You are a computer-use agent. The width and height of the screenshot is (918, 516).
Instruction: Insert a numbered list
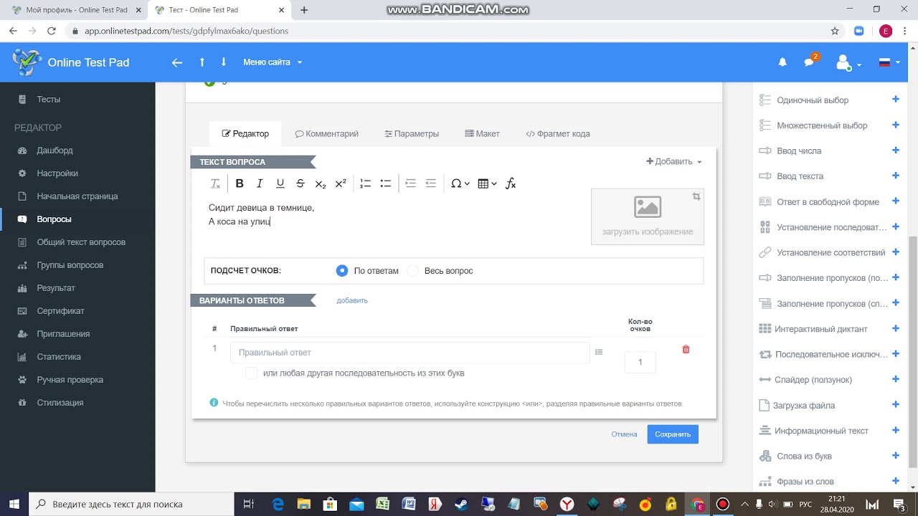point(365,183)
